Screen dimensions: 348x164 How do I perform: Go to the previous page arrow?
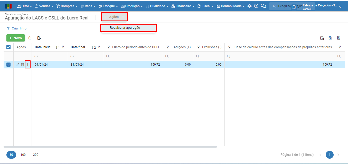point(320,155)
